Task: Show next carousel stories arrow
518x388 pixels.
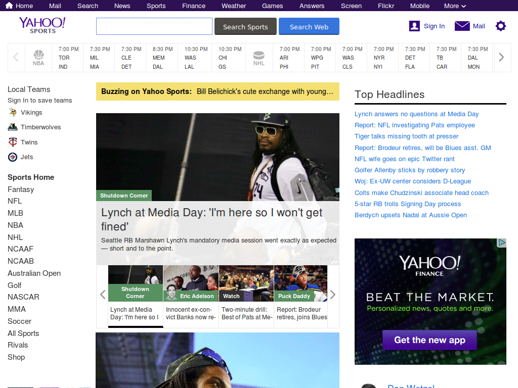Action: click(333, 295)
